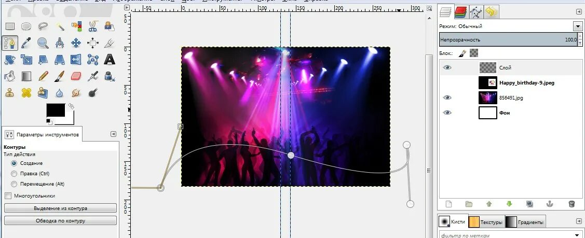This screenshot has width=585, height=238.
Task: Select the Scissors Select tool
Action: [93, 26]
